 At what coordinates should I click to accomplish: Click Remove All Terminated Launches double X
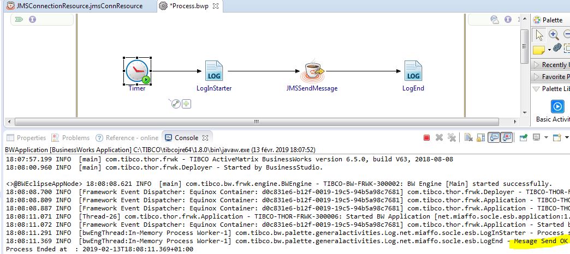(x=452, y=137)
